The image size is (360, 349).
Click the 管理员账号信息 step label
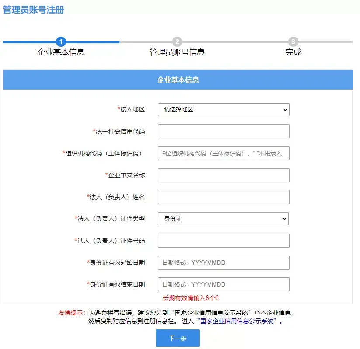[x=177, y=52]
